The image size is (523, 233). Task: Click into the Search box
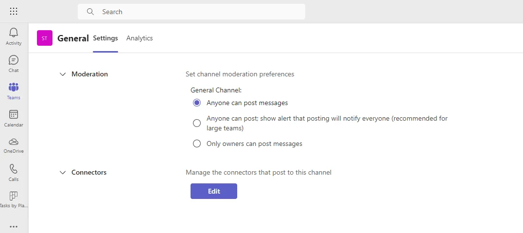tap(194, 12)
